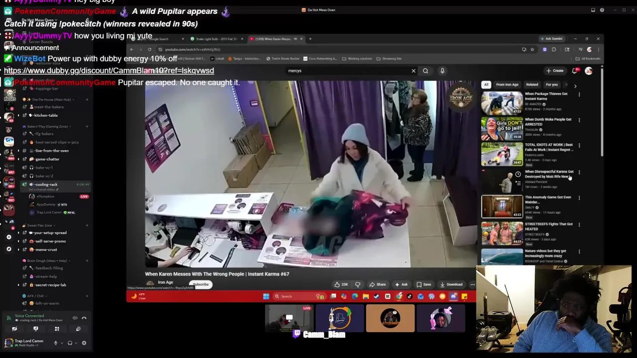Open YouTube notifications bell
The width and height of the screenshot is (637, 358).
click(x=575, y=71)
